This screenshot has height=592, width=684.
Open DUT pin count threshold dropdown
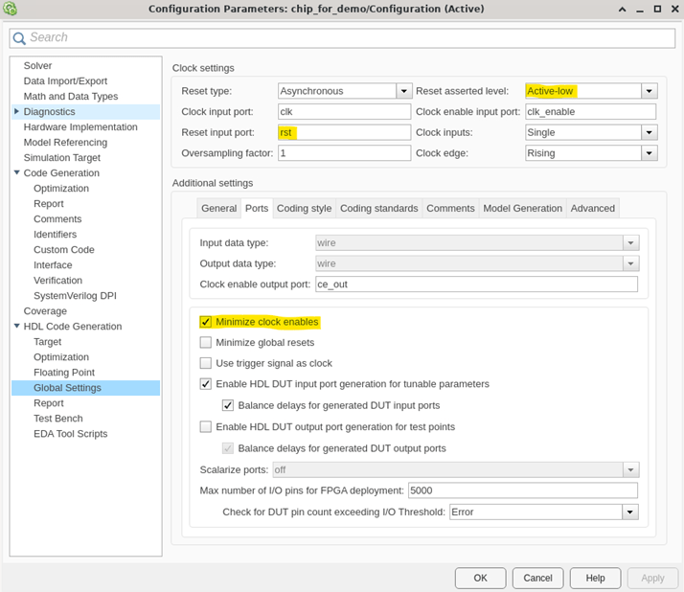(629, 512)
